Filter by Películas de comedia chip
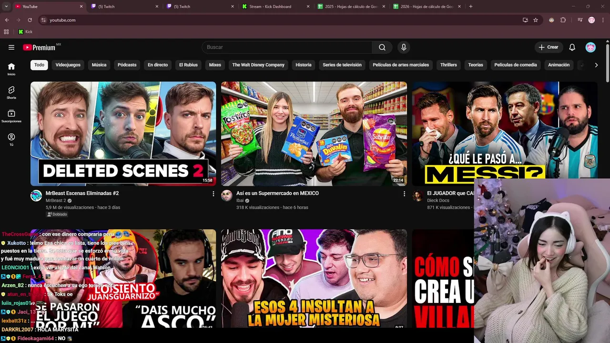 tap(516, 65)
